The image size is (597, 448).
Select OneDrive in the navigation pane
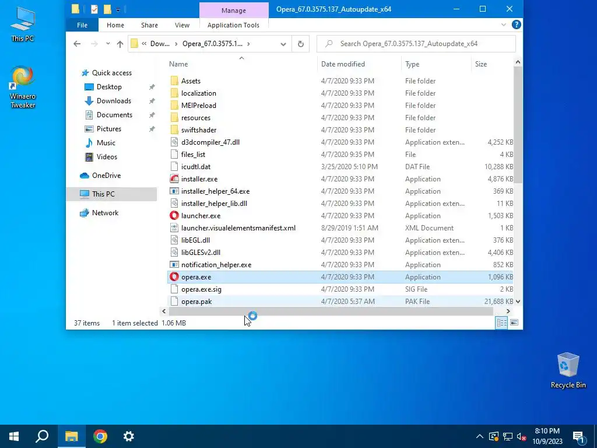pyautogui.click(x=106, y=176)
